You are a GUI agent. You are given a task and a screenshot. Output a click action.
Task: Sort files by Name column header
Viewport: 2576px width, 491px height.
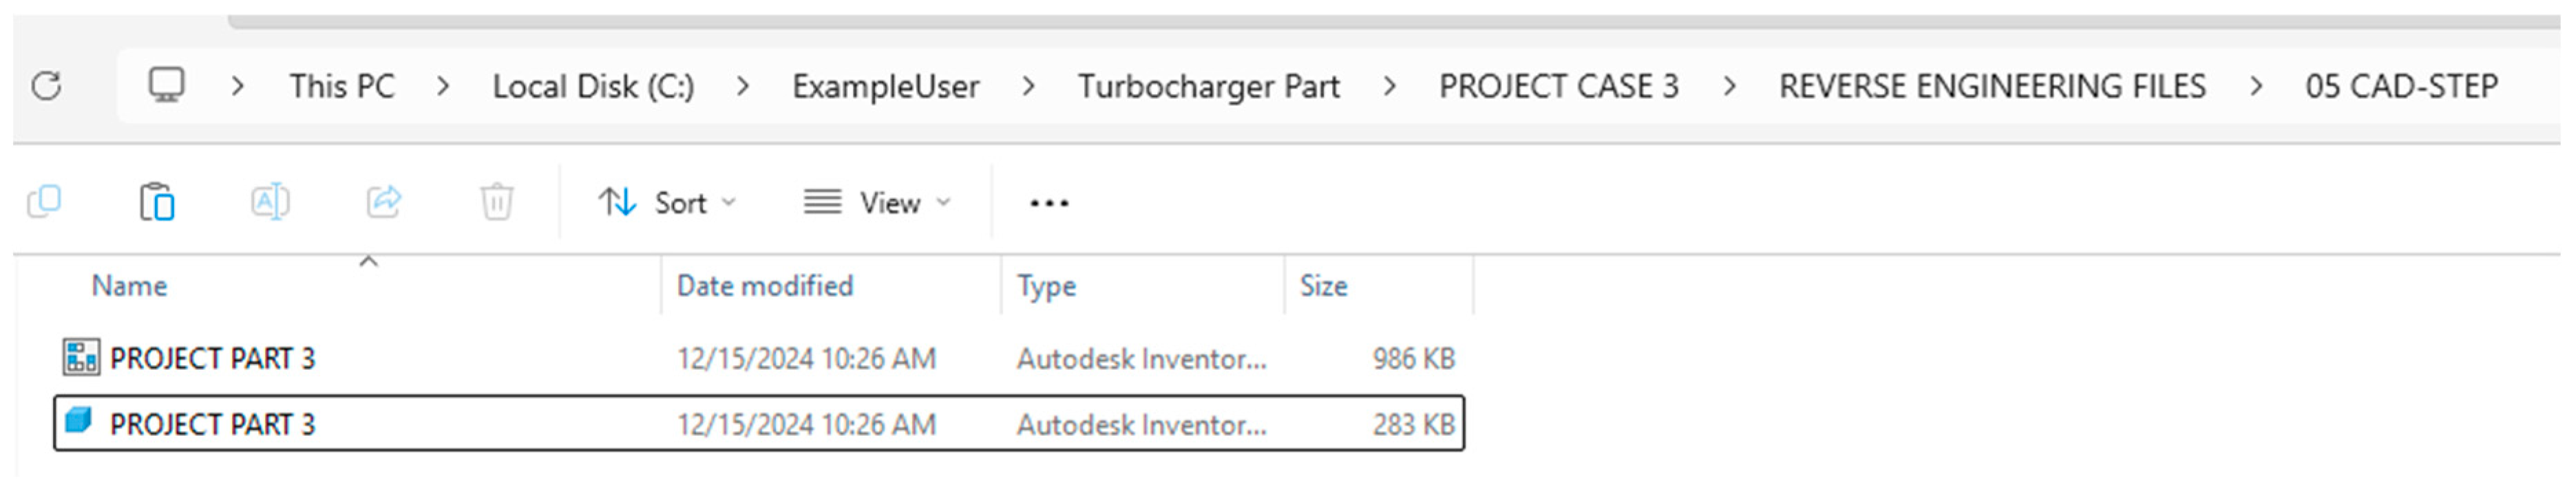130,286
